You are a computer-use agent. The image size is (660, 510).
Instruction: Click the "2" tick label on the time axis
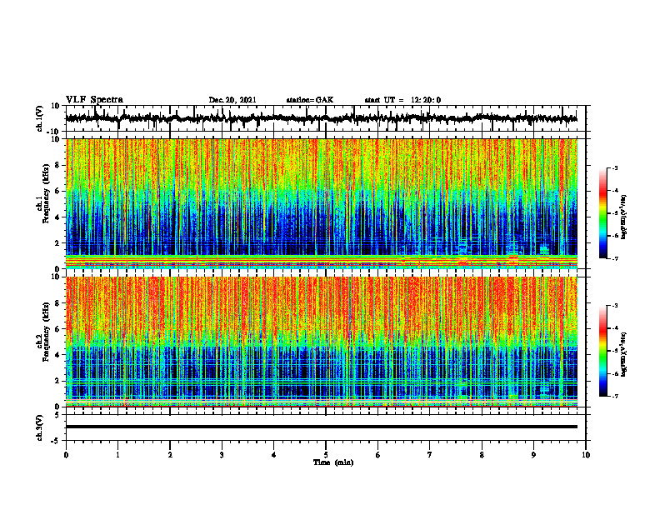coord(170,455)
